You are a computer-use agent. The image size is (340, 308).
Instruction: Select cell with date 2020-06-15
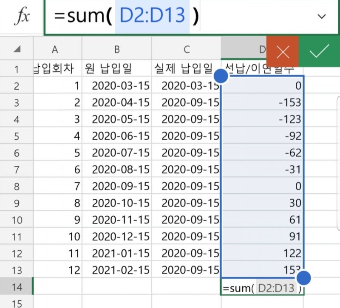click(117, 136)
